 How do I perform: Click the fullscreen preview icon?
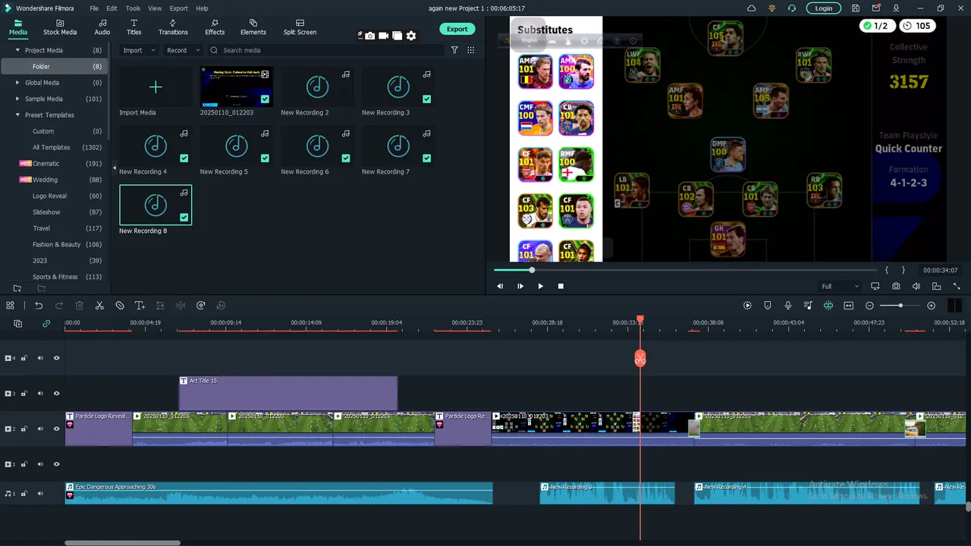pyautogui.click(x=957, y=286)
